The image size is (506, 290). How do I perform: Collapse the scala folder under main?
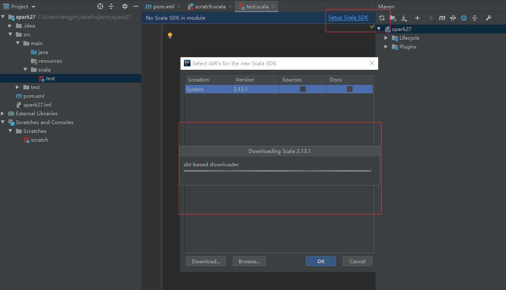[25, 70]
